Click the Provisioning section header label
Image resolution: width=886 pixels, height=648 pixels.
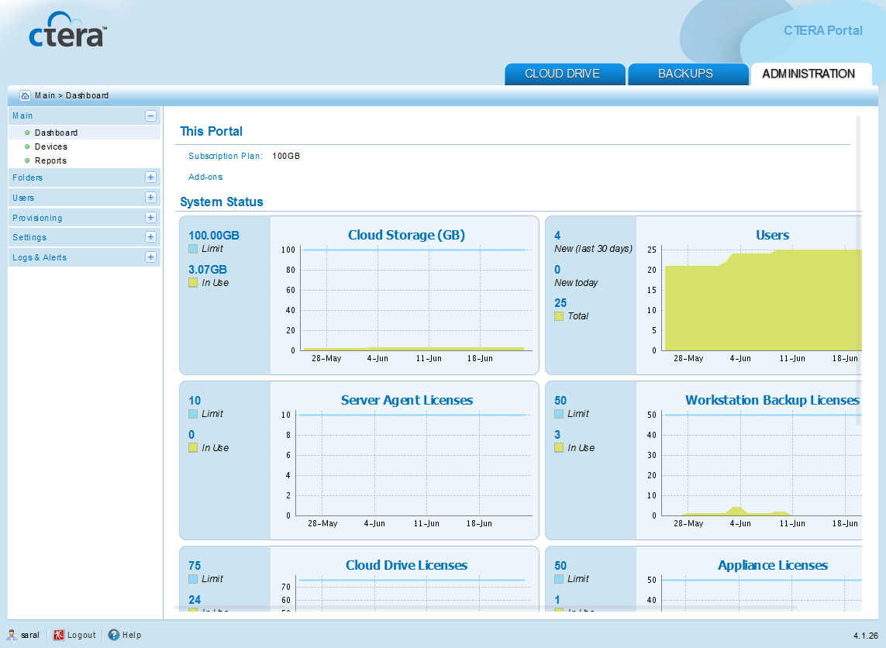point(37,218)
